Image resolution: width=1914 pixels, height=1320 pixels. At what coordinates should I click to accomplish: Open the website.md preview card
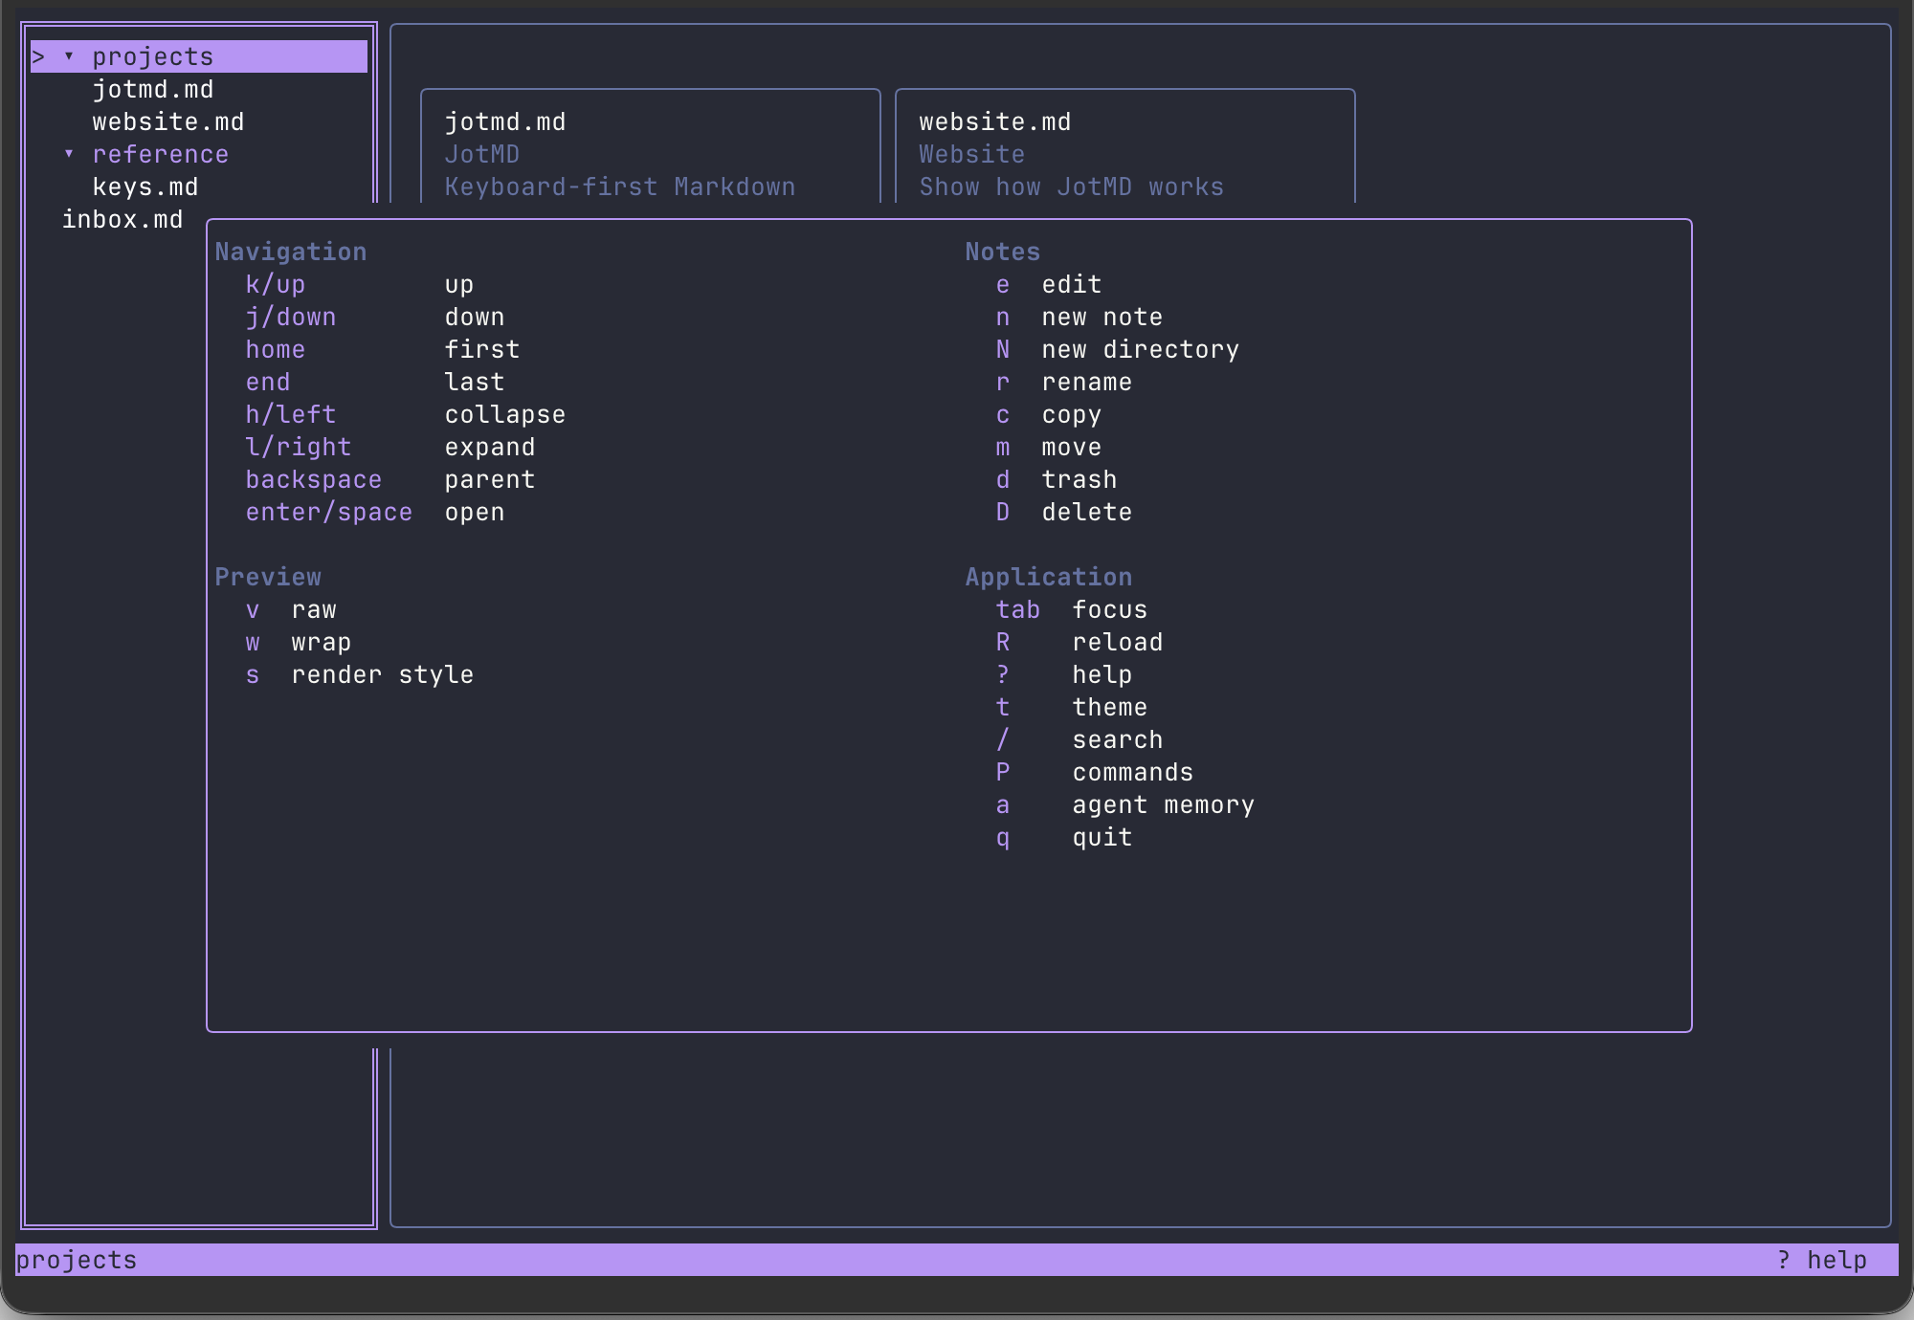coord(1125,145)
